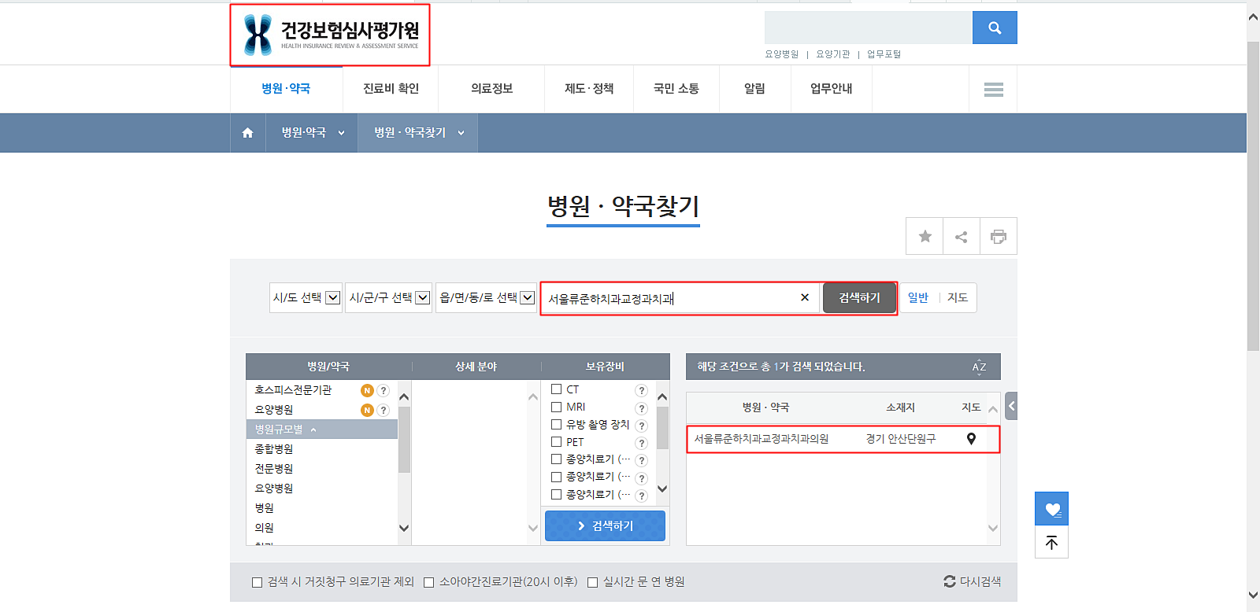Enable 실시간 문 연 병원 checkbox

(592, 582)
